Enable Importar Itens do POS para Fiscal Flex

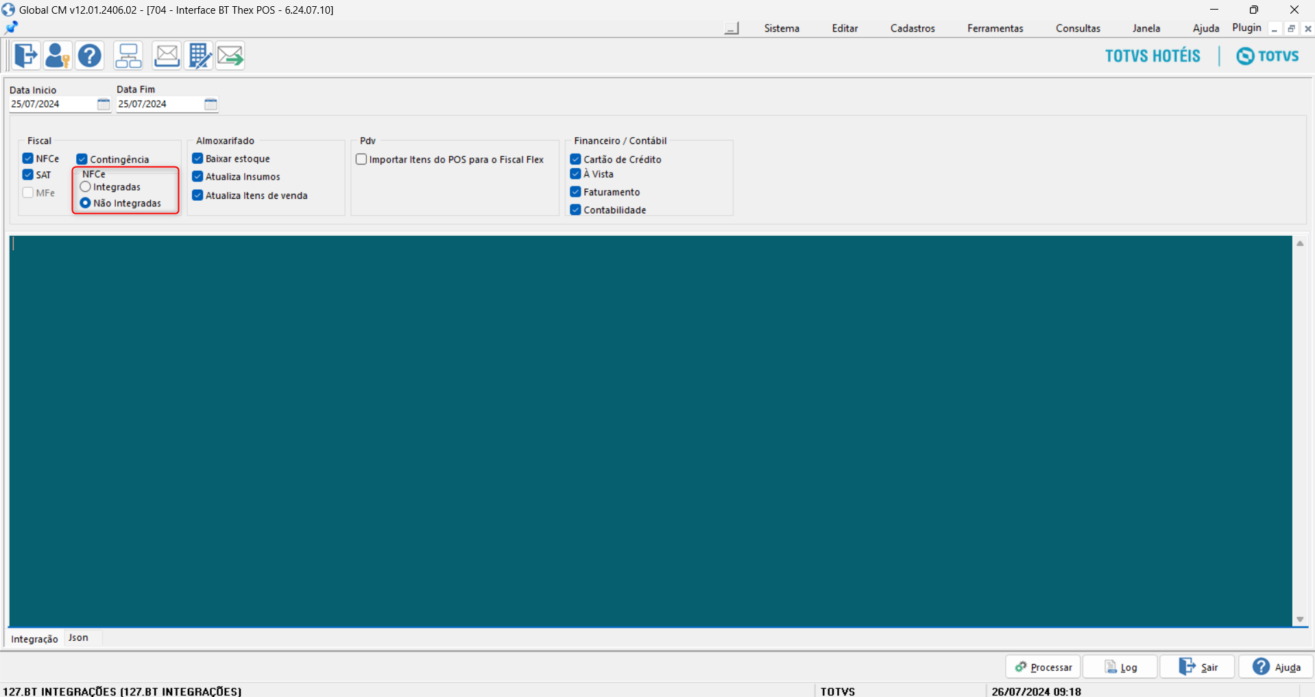pos(361,159)
